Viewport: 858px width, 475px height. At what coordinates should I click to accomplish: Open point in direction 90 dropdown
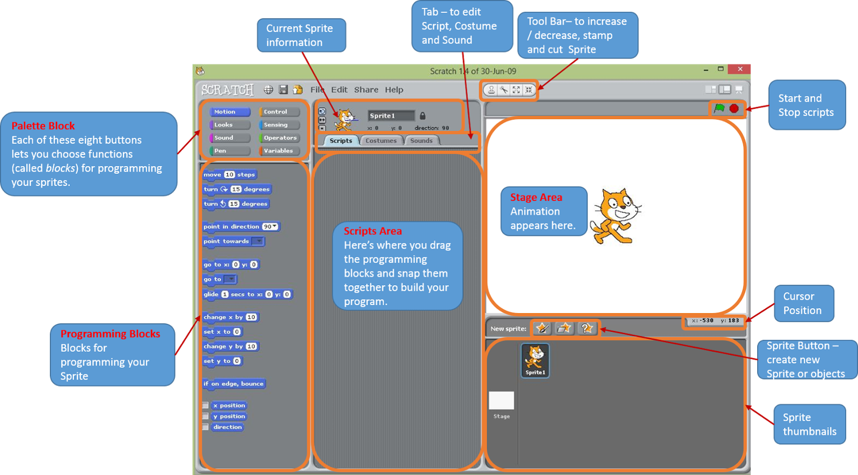[275, 226]
